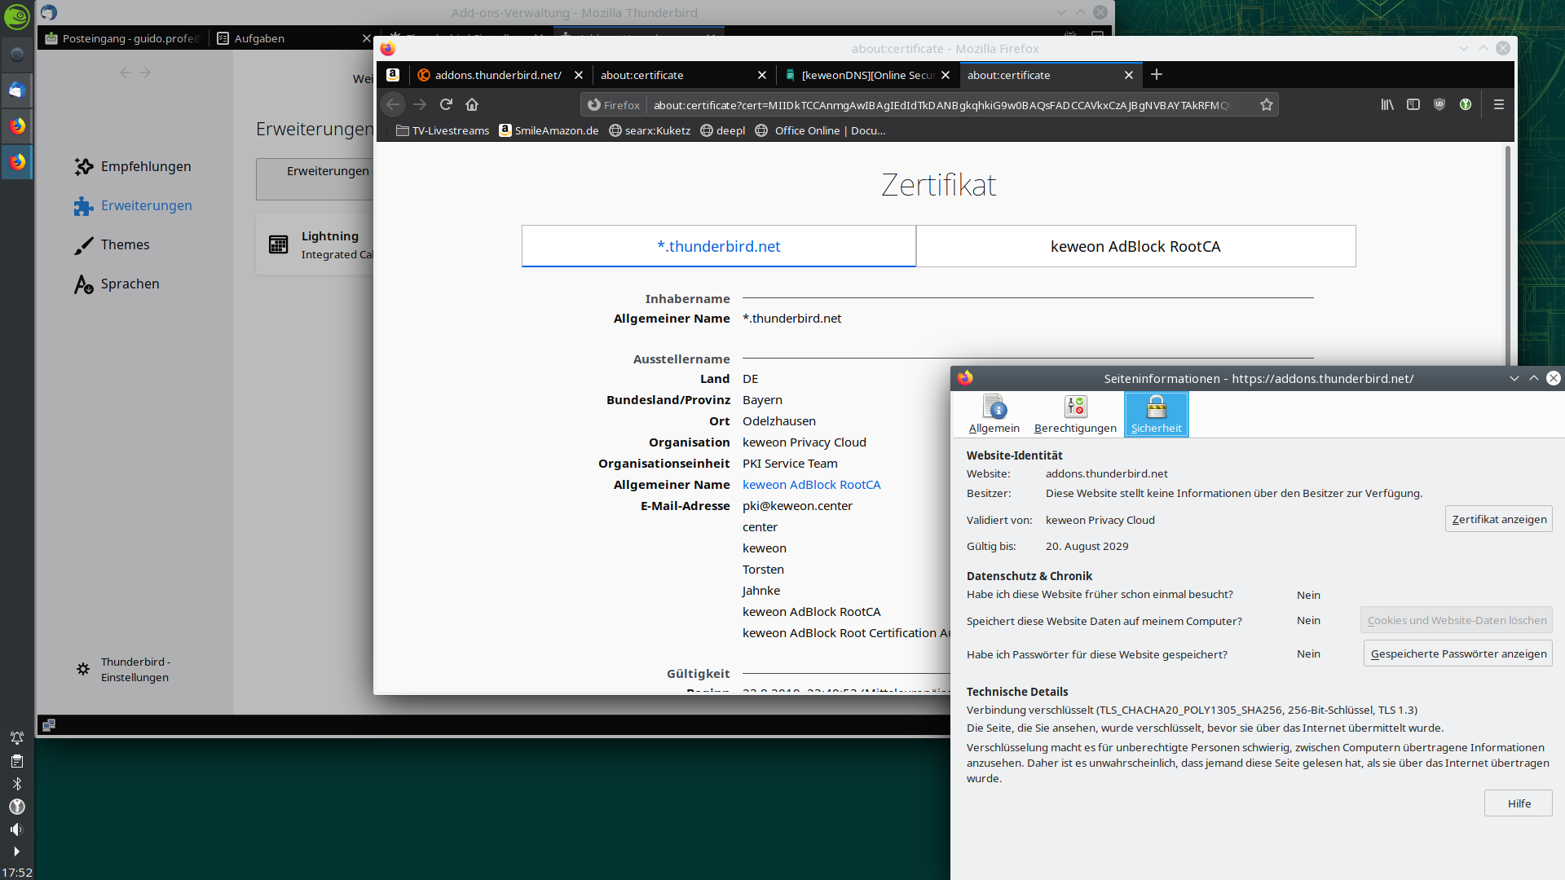Click forward arrow in Thunderbird add-ons manager

[145, 73]
